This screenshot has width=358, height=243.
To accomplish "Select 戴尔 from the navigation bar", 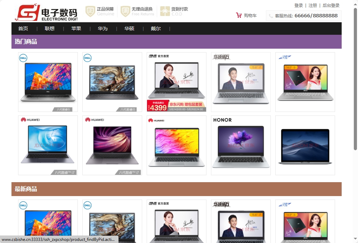I will 156,29.
